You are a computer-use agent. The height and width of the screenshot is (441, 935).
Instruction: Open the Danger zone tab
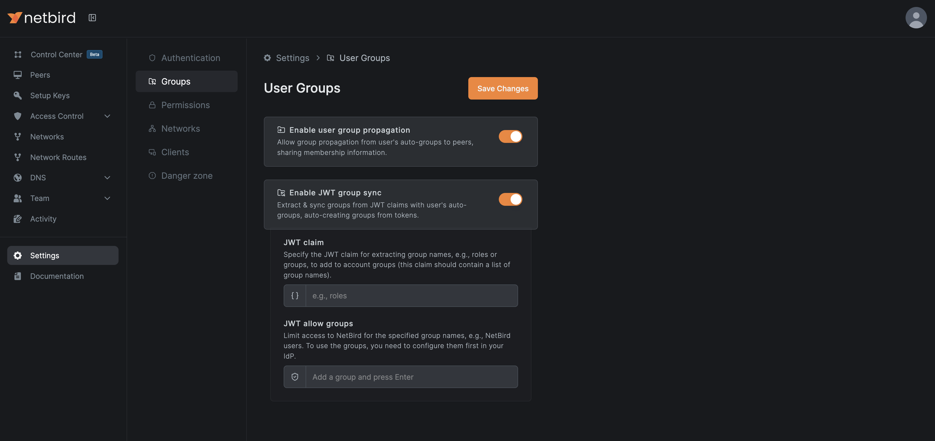pyautogui.click(x=187, y=175)
